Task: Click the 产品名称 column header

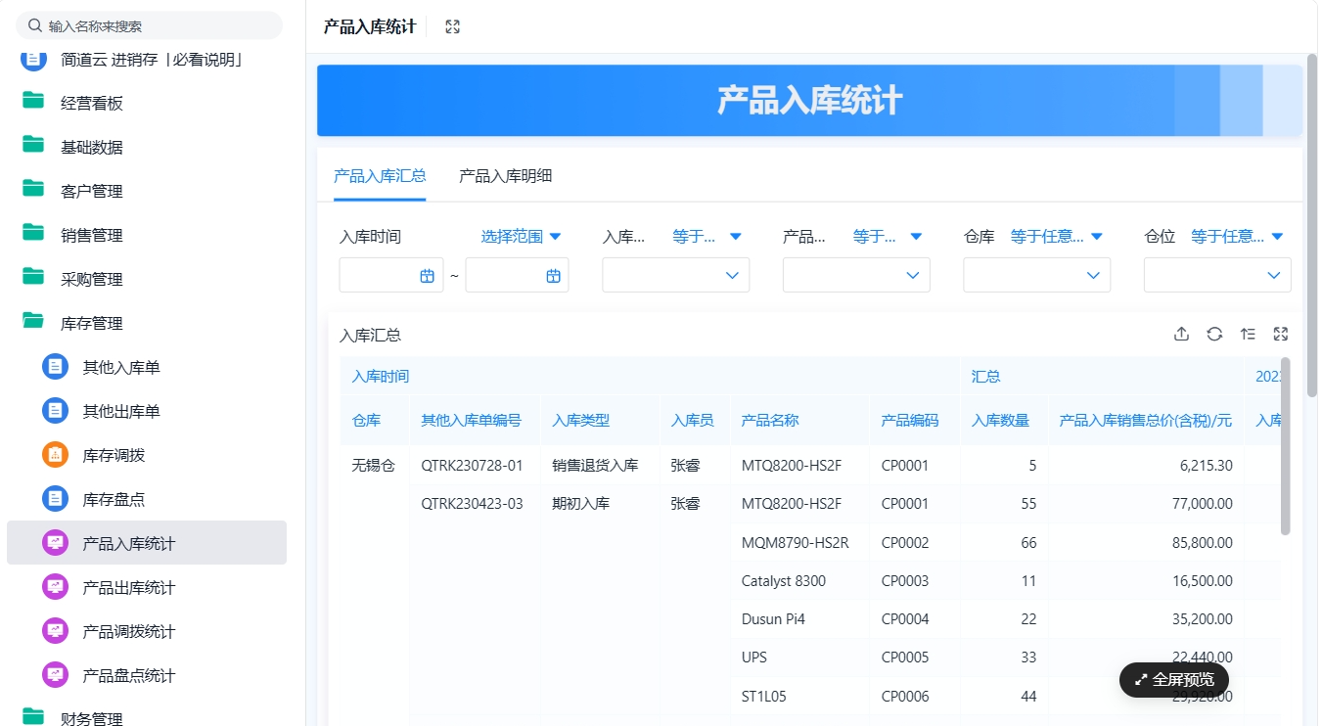Action: (x=770, y=421)
